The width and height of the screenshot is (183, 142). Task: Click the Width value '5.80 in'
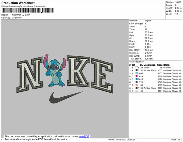pyautogui.click(x=178, y=11)
